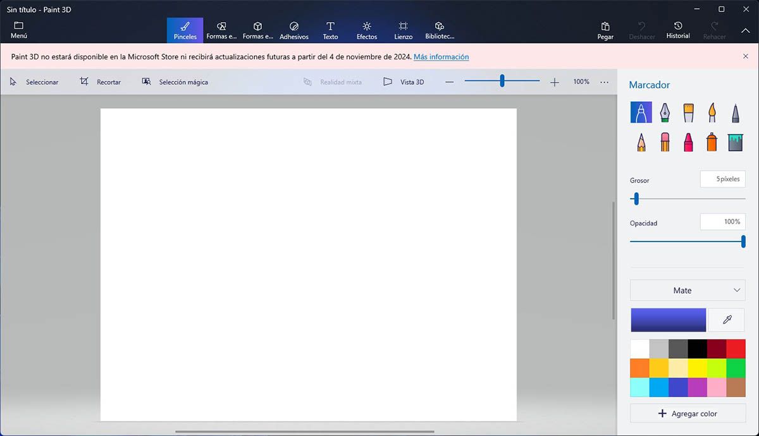The width and height of the screenshot is (759, 436).
Task: Open the Más información link
Action: [441, 57]
